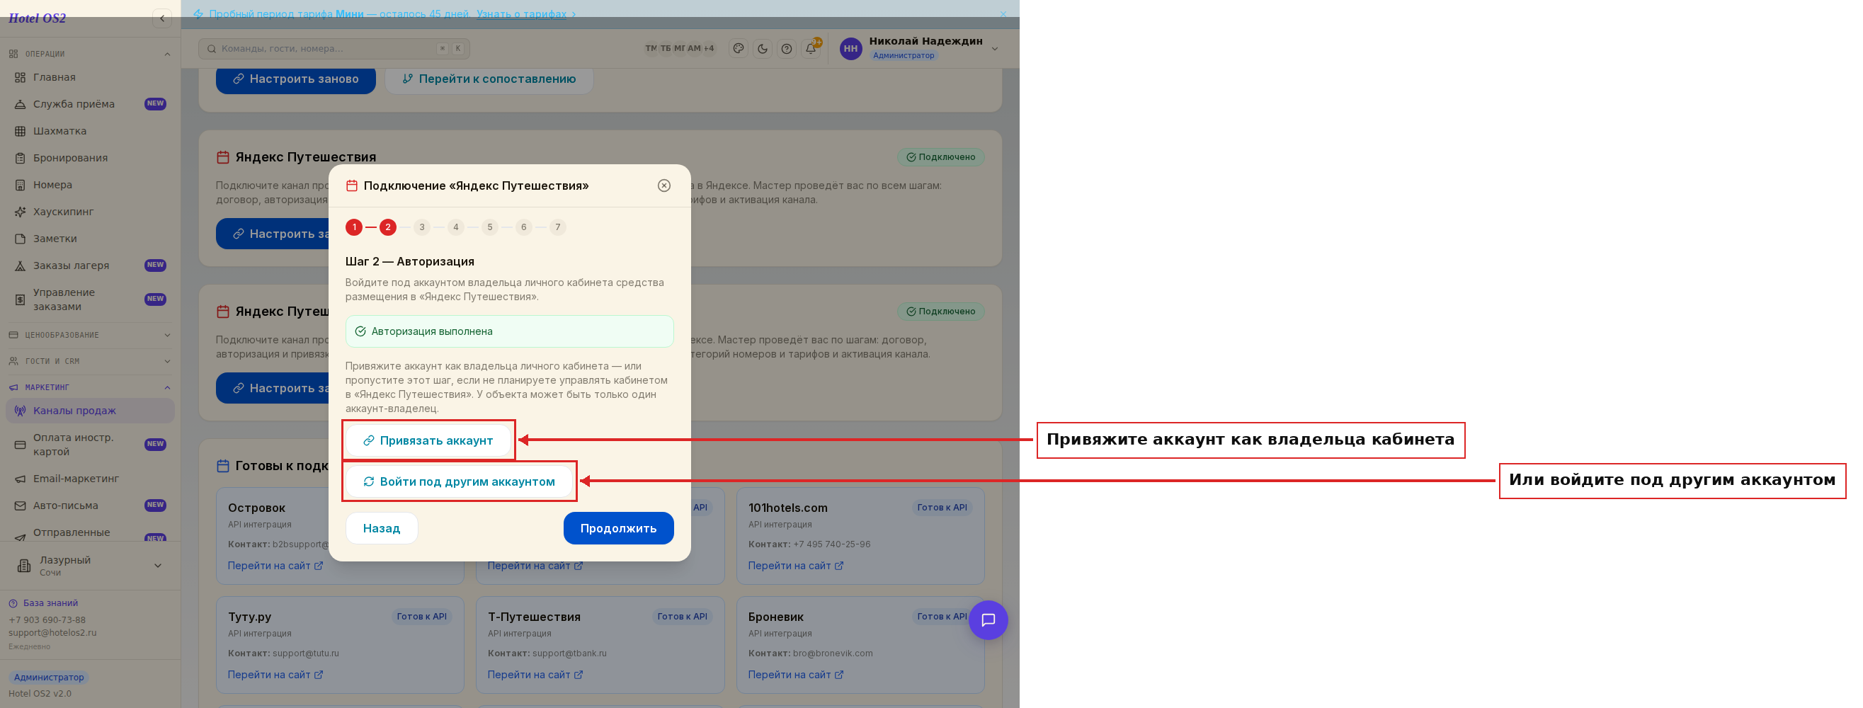The width and height of the screenshot is (1863, 708).
Task: Open Перейти на сайт link for Броневик
Action: pyautogui.click(x=795, y=675)
